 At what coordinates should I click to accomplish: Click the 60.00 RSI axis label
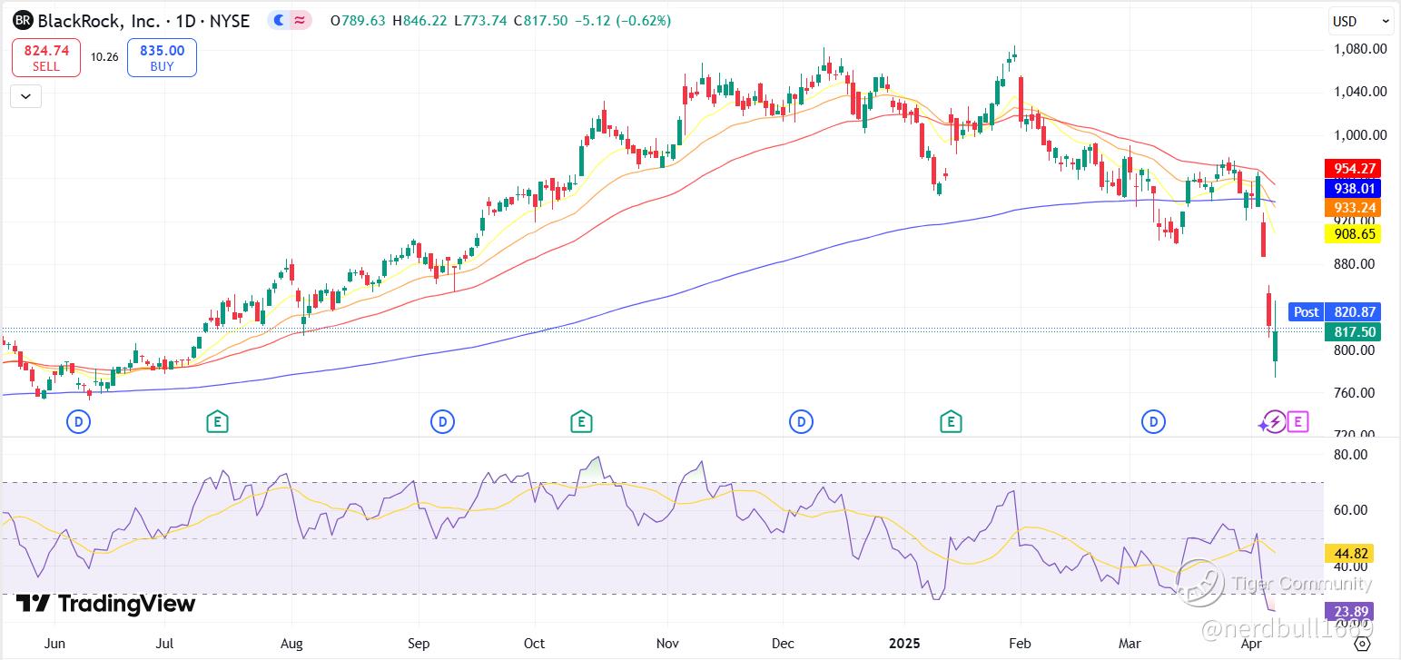1352,510
